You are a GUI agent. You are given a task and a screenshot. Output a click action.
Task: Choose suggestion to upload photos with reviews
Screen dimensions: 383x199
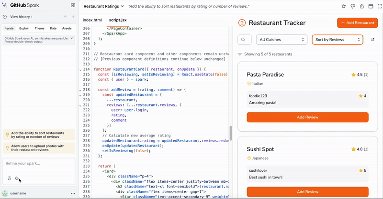[x=39, y=148]
